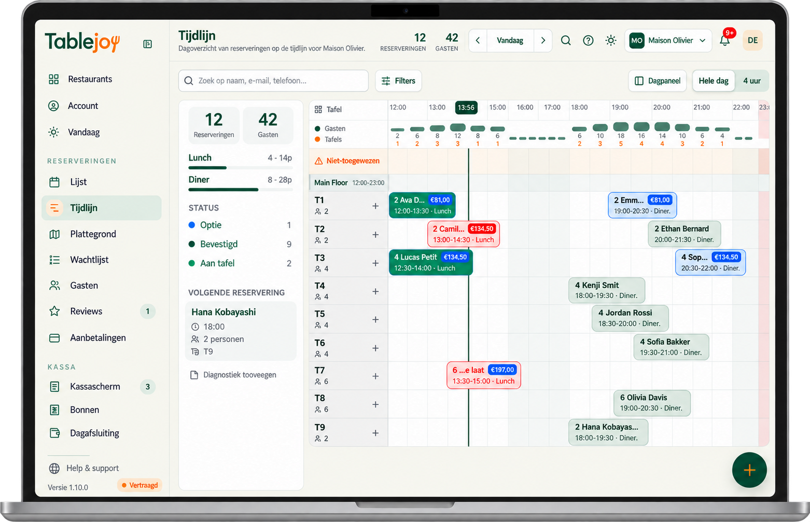Open Help & support link
810x522 pixels.
coord(84,468)
